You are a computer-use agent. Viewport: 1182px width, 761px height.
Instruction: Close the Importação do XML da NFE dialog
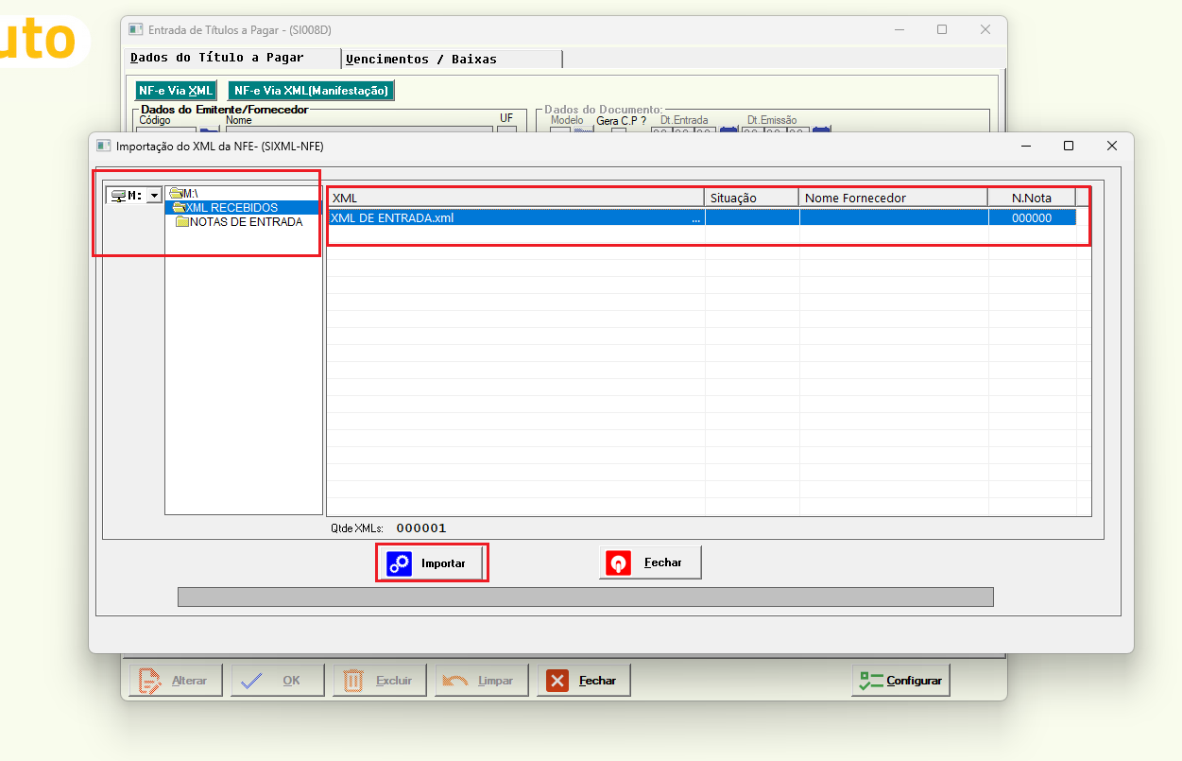click(x=1112, y=146)
